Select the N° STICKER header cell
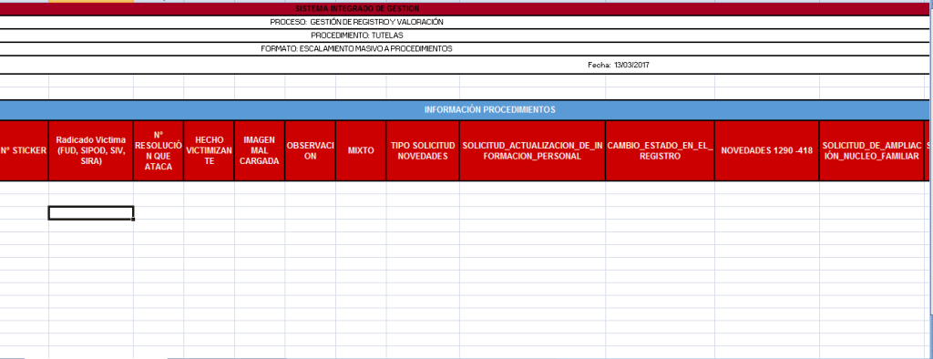The height and width of the screenshot is (359, 933). [x=24, y=150]
